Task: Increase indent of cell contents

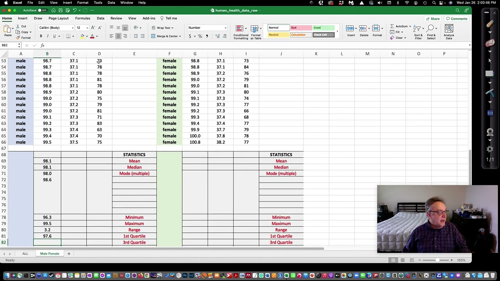Action: [143, 36]
